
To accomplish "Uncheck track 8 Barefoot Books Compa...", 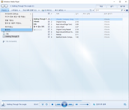I will click(49, 37).
